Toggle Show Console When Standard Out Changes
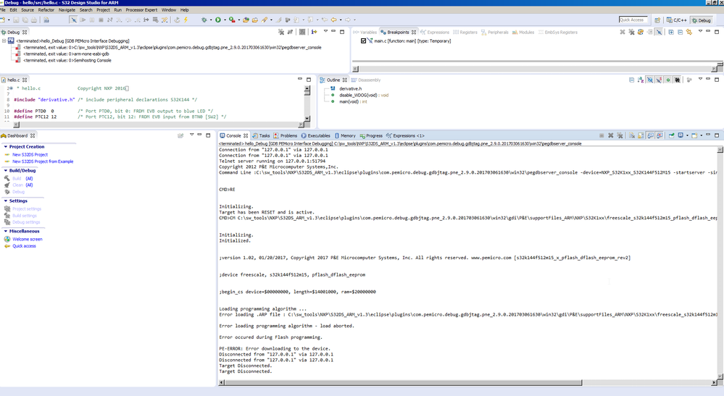 coord(651,135)
